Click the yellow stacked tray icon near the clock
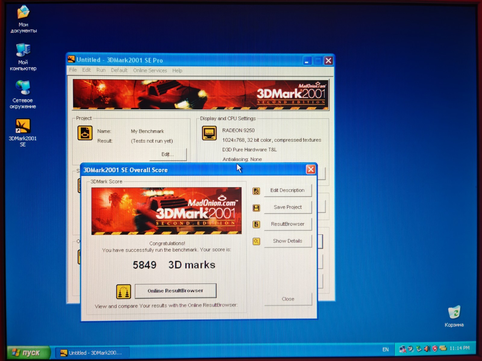Viewport: 482px width, 361px height. coord(443,348)
